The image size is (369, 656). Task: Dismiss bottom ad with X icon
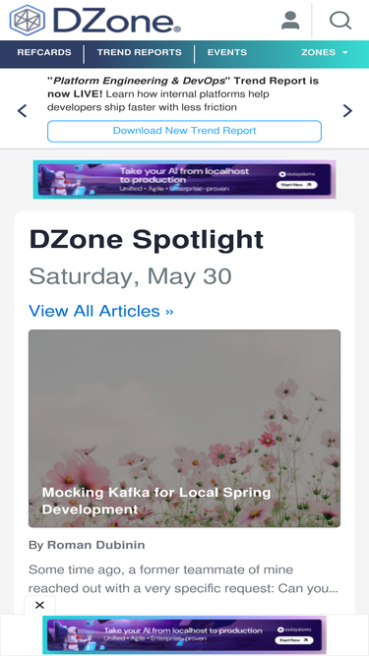[x=39, y=605]
